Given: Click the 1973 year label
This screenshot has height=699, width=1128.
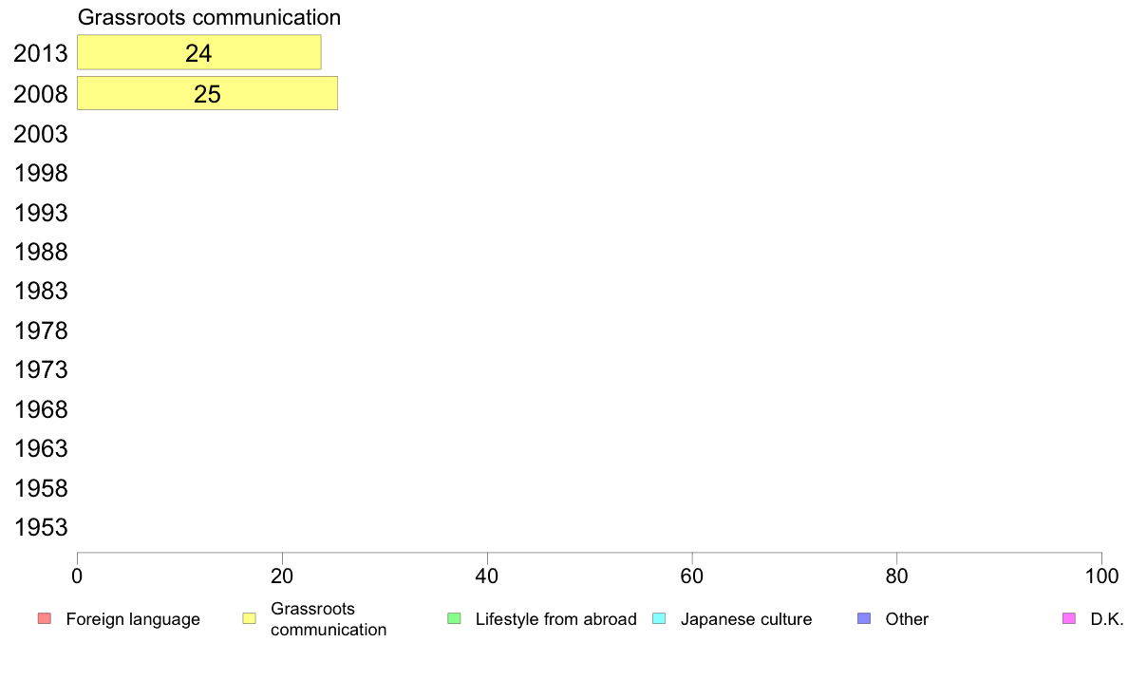Looking at the screenshot, I should point(41,369).
